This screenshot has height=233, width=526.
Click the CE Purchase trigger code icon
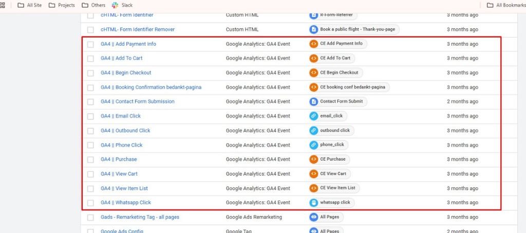coord(313,160)
